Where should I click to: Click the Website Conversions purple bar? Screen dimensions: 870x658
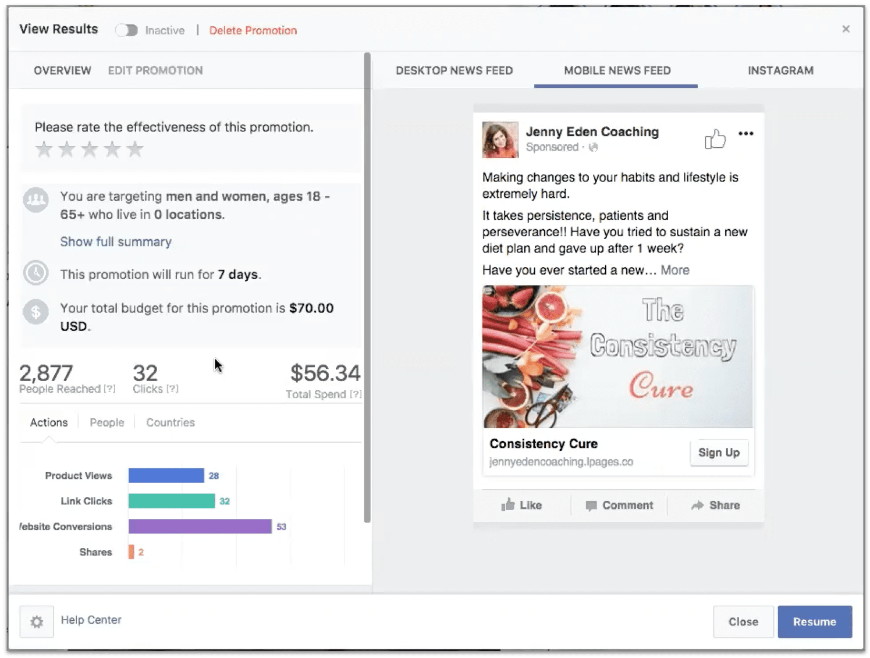point(200,527)
